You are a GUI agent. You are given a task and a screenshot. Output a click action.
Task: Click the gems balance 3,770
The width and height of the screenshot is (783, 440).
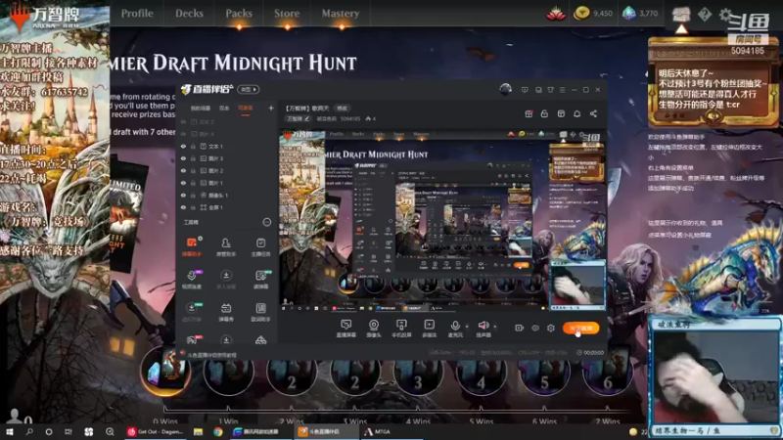[x=641, y=14]
